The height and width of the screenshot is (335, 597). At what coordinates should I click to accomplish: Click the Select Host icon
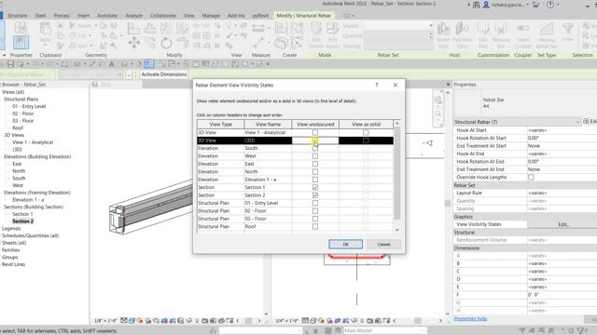point(443,35)
